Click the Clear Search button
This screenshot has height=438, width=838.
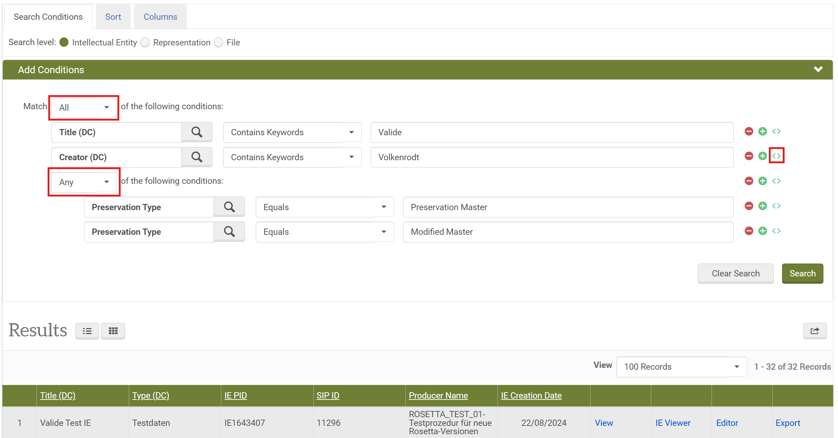735,274
